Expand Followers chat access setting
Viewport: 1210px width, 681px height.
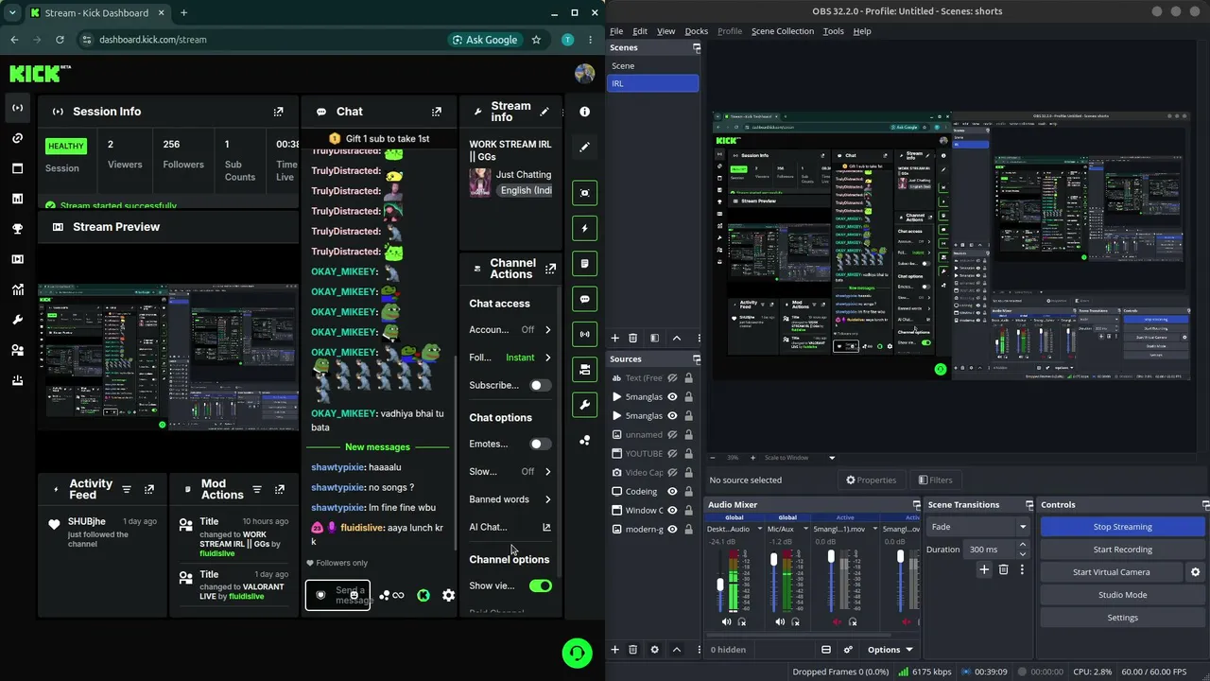click(547, 358)
